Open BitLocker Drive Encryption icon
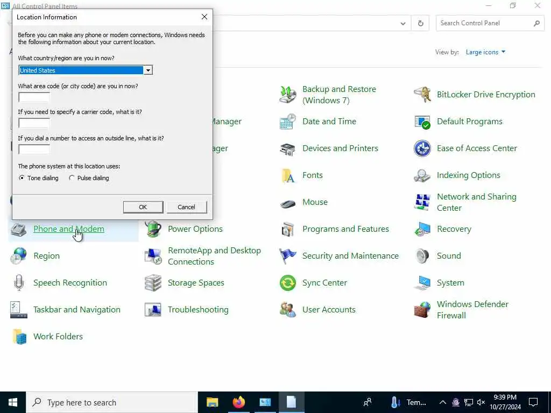This screenshot has height=413, width=551. tap(422, 95)
